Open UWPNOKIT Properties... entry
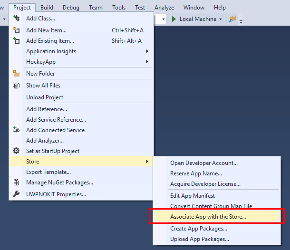 tap(81, 194)
